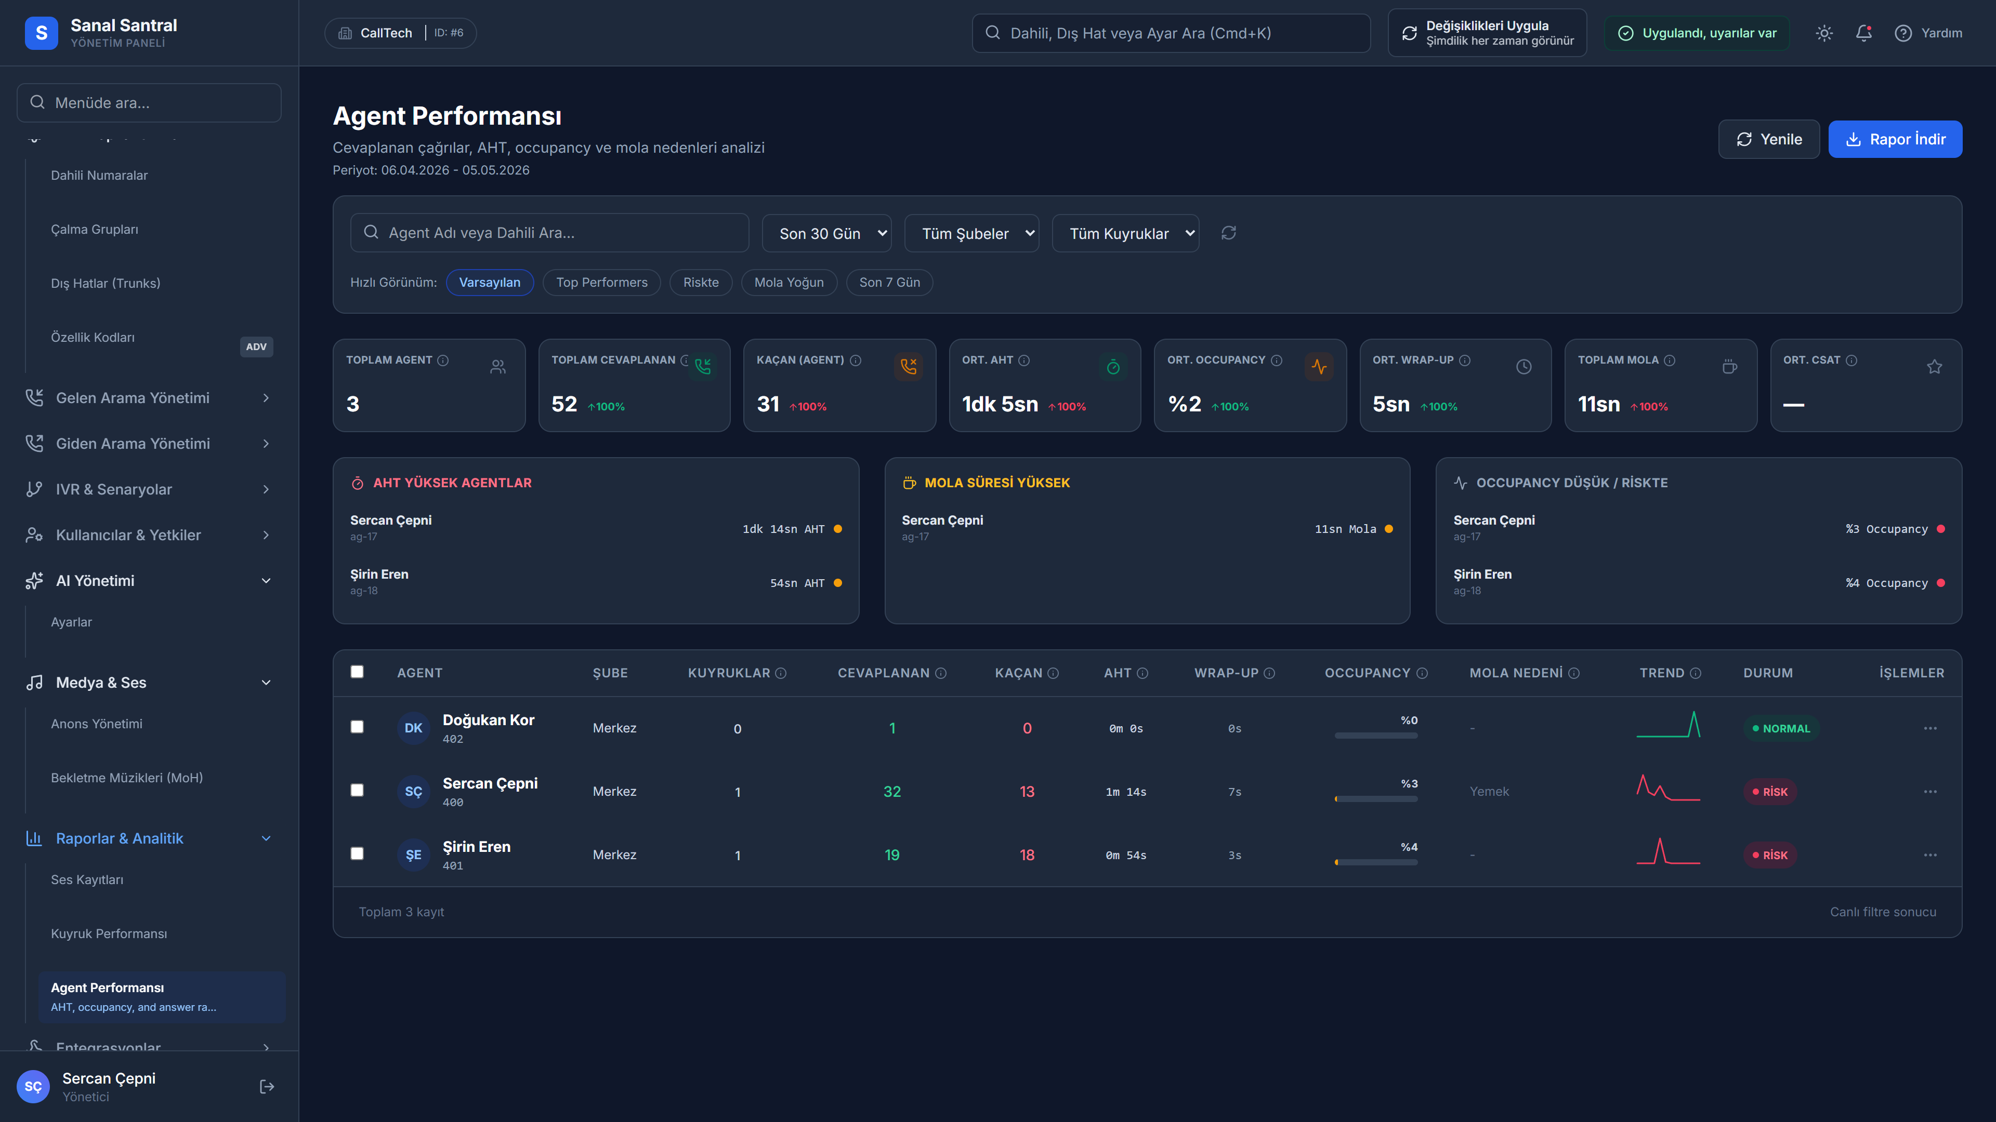Screen dimensions: 1996x1122
Task: Select Son 7 Gün quick view
Action: tap(889, 283)
